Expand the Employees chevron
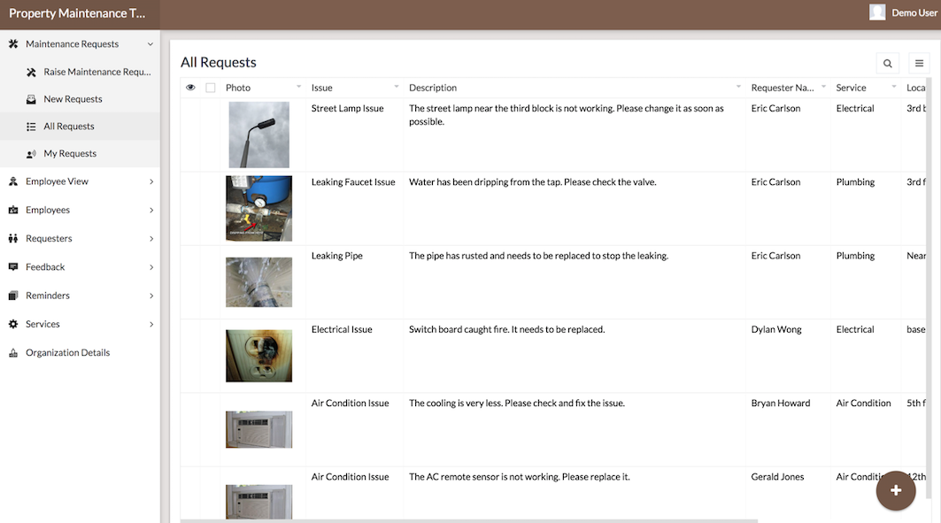 tap(151, 210)
